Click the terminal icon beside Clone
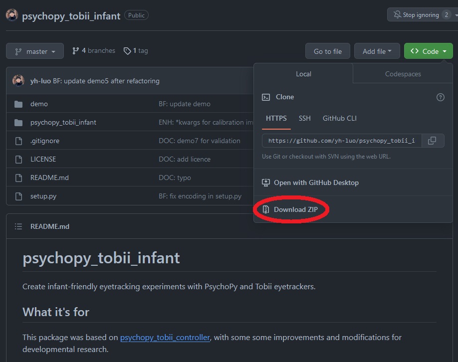Image resolution: width=458 pixels, height=362 pixels. click(266, 97)
